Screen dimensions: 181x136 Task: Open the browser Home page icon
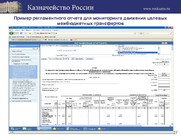(x=30, y=33)
